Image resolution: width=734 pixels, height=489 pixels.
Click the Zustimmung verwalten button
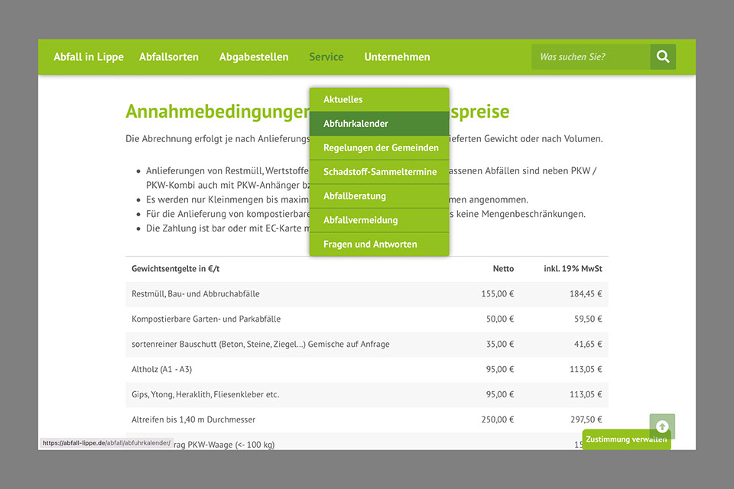(x=626, y=440)
